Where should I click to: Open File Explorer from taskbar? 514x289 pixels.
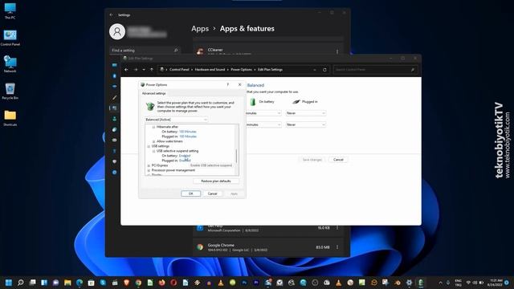coord(67,283)
